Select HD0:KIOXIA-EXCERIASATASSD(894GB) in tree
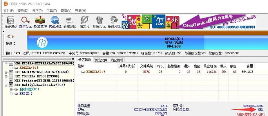 [x=44, y=64]
